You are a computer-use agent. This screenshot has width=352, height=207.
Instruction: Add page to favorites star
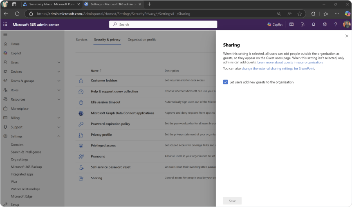click(x=300, y=14)
